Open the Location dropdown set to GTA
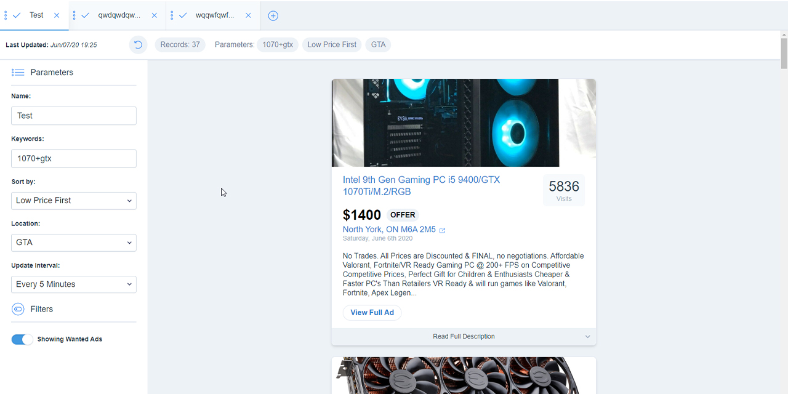The width and height of the screenshot is (788, 394). 73,242
